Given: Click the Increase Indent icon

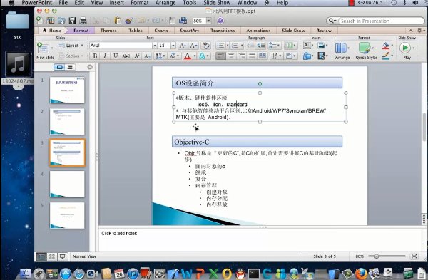Looking at the screenshot, I should 261,46.
